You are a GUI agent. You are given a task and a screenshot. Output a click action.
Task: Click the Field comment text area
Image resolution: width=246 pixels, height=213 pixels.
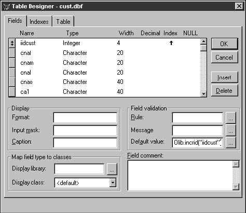[180, 175]
